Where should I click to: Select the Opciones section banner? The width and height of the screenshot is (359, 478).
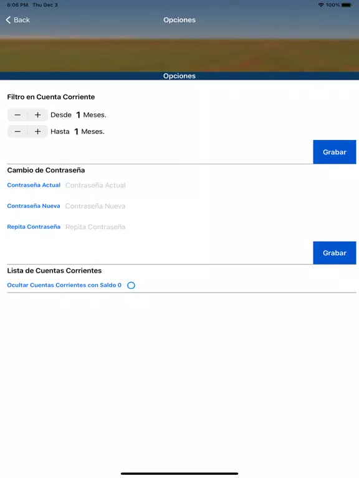(x=179, y=76)
